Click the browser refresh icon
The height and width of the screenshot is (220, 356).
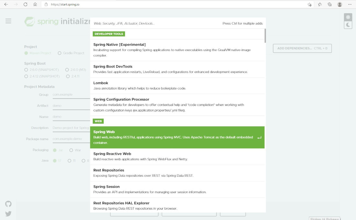coord(26,5)
